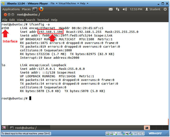The width and height of the screenshot is (170, 137).
Task: Click the RX packets:1875 text
Action: pos(34,43)
